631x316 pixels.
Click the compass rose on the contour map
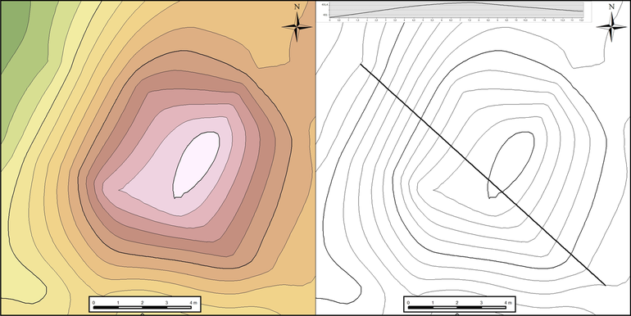pos(611,27)
